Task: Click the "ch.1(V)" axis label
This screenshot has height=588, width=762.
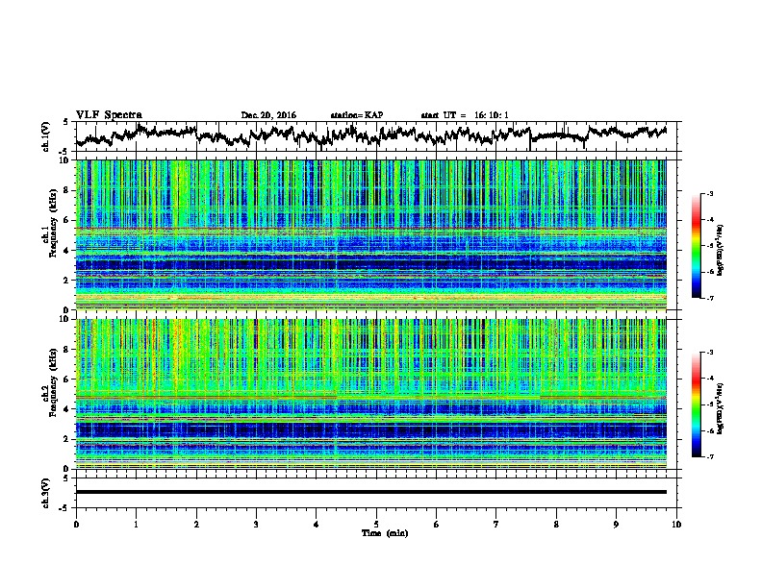Action: tap(46, 136)
